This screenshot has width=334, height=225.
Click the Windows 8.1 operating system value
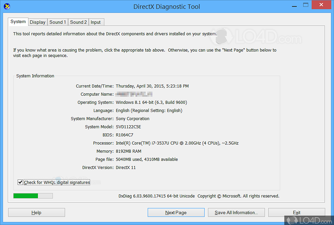tap(151, 102)
